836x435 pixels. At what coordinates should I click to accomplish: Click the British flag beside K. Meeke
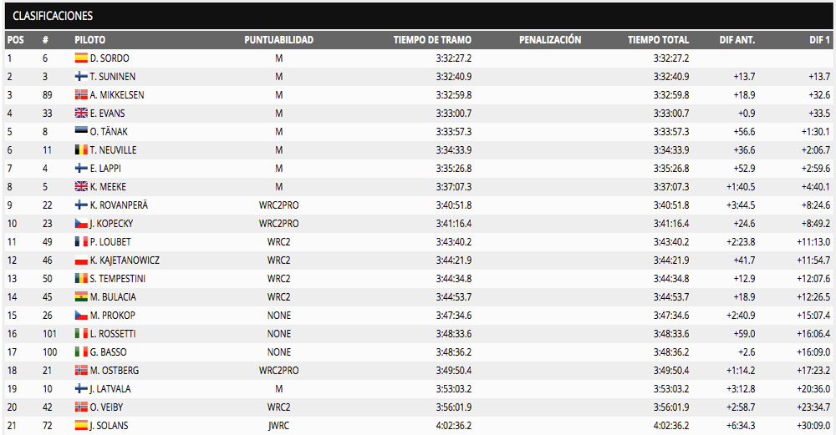[x=81, y=187]
